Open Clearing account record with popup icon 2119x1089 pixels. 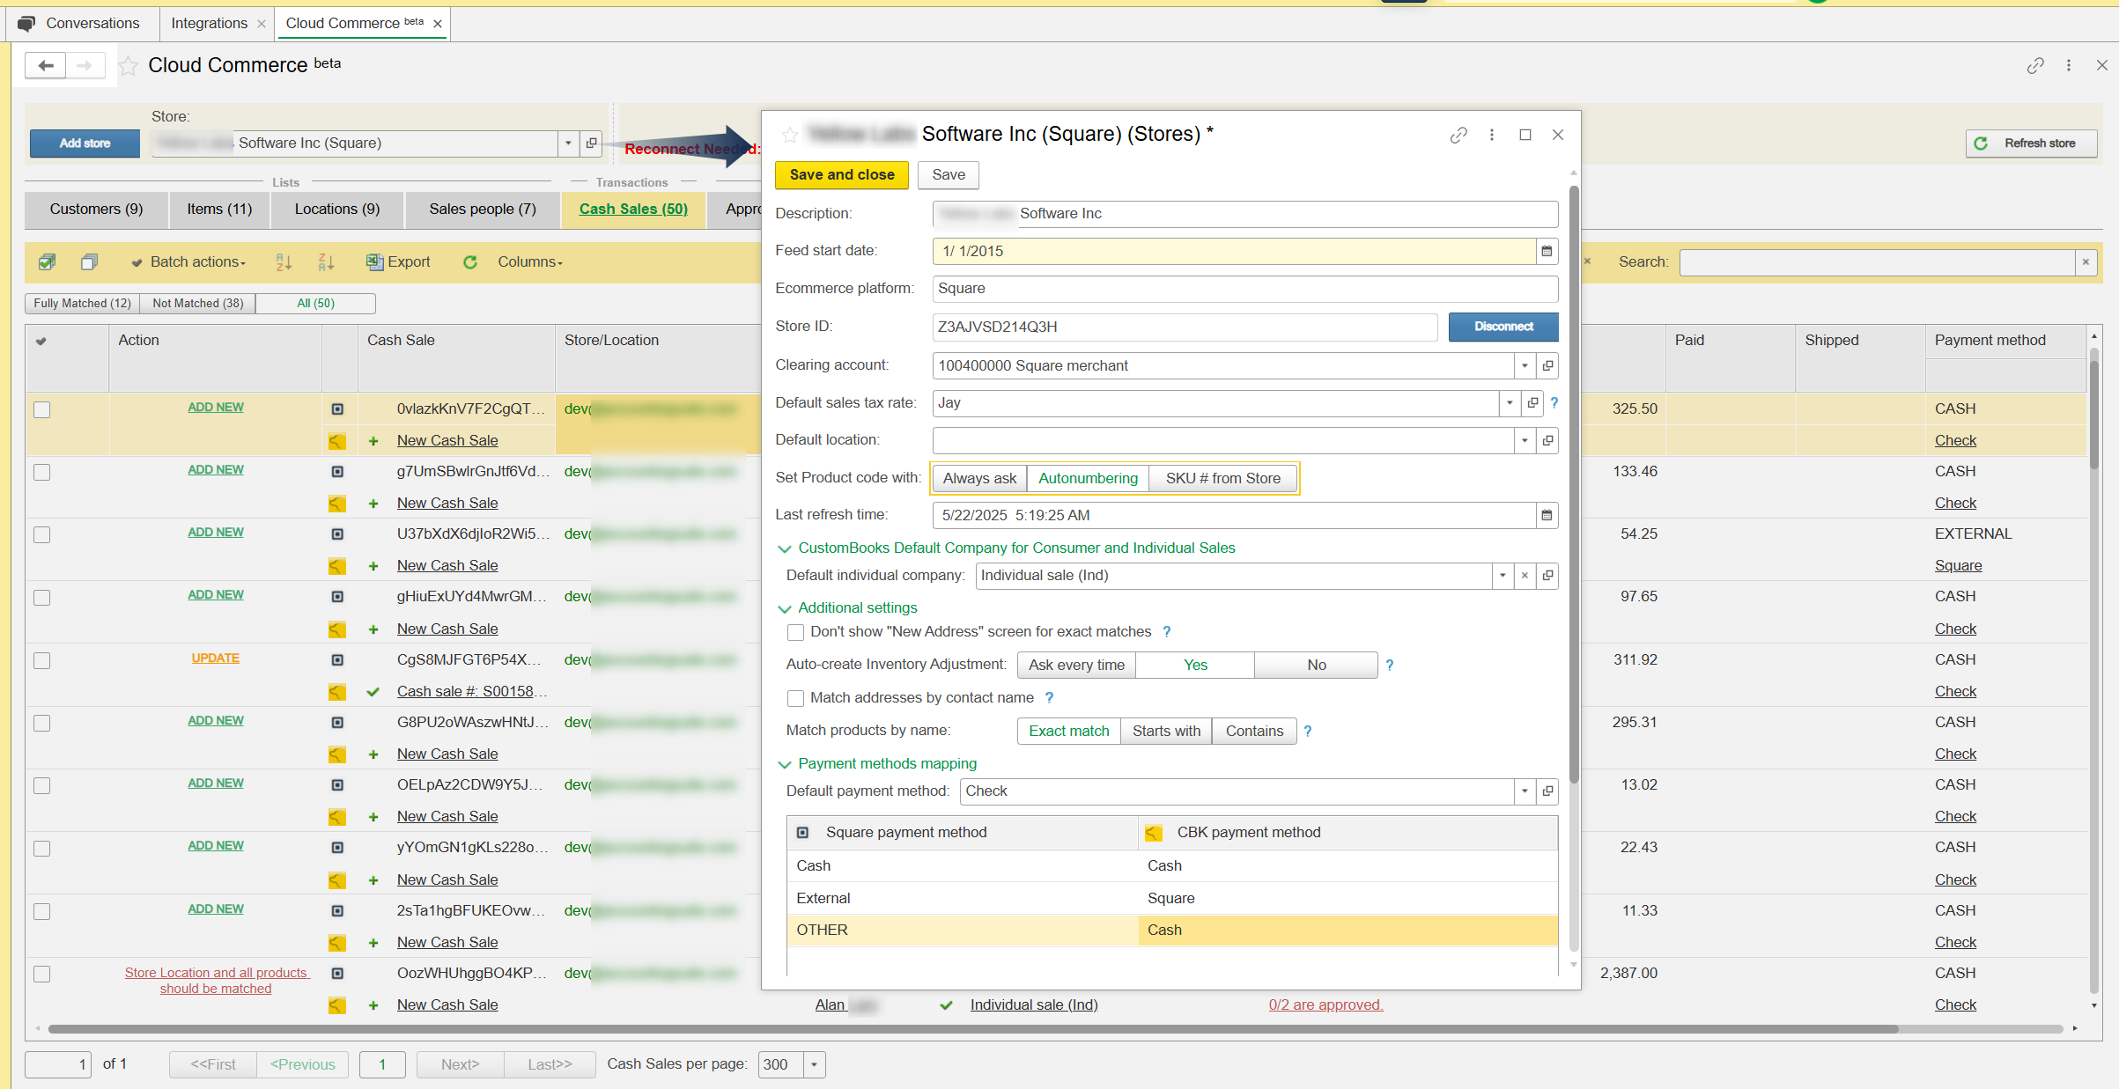pyautogui.click(x=1547, y=365)
